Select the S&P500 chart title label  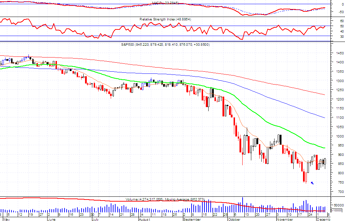(x=165, y=45)
